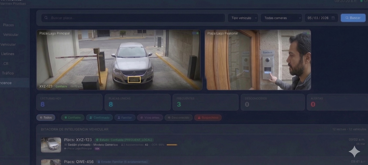Enable the Confirmado filter

pos(99,117)
